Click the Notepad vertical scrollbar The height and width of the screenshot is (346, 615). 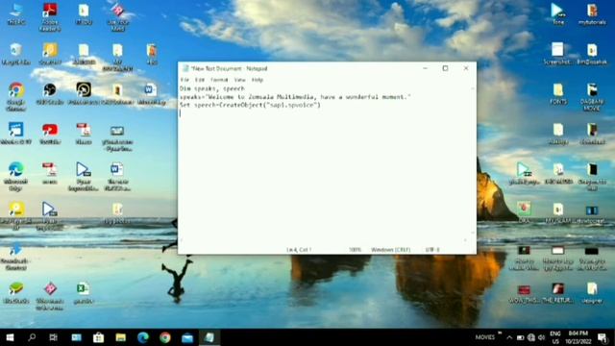(473, 161)
